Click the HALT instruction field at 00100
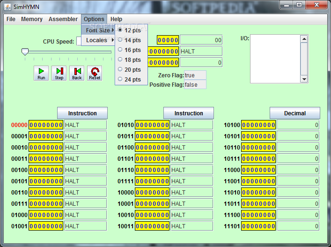331x247 pixels. click(86, 170)
